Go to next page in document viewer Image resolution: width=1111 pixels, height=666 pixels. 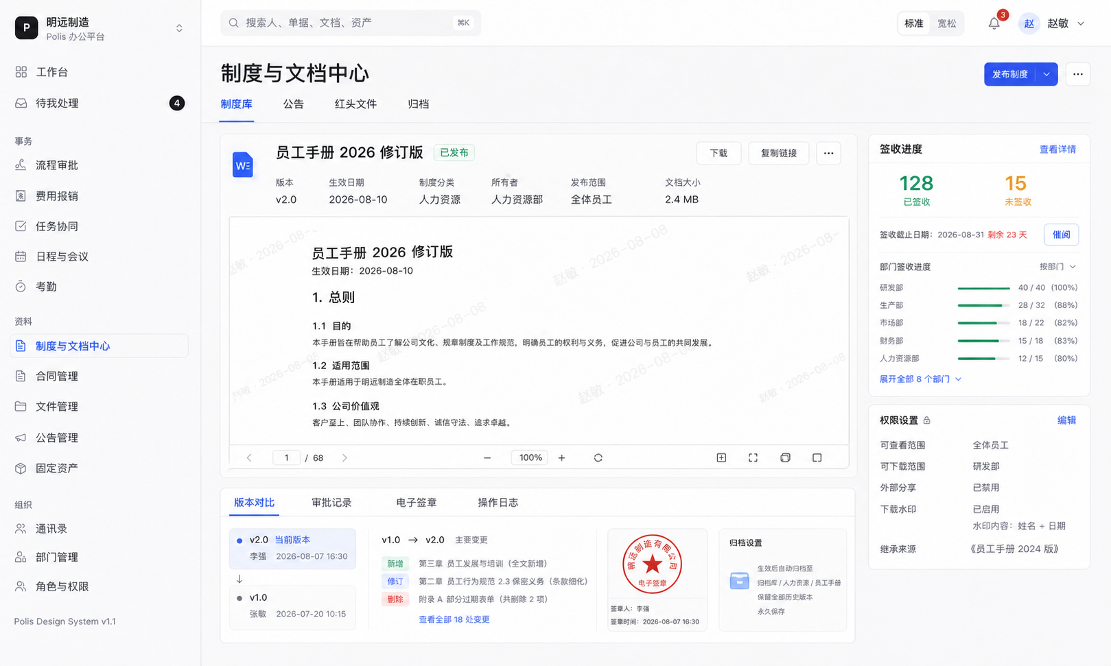coord(344,457)
